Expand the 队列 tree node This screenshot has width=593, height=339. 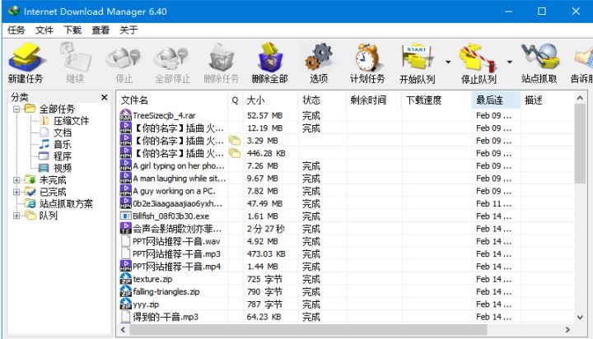(16, 216)
